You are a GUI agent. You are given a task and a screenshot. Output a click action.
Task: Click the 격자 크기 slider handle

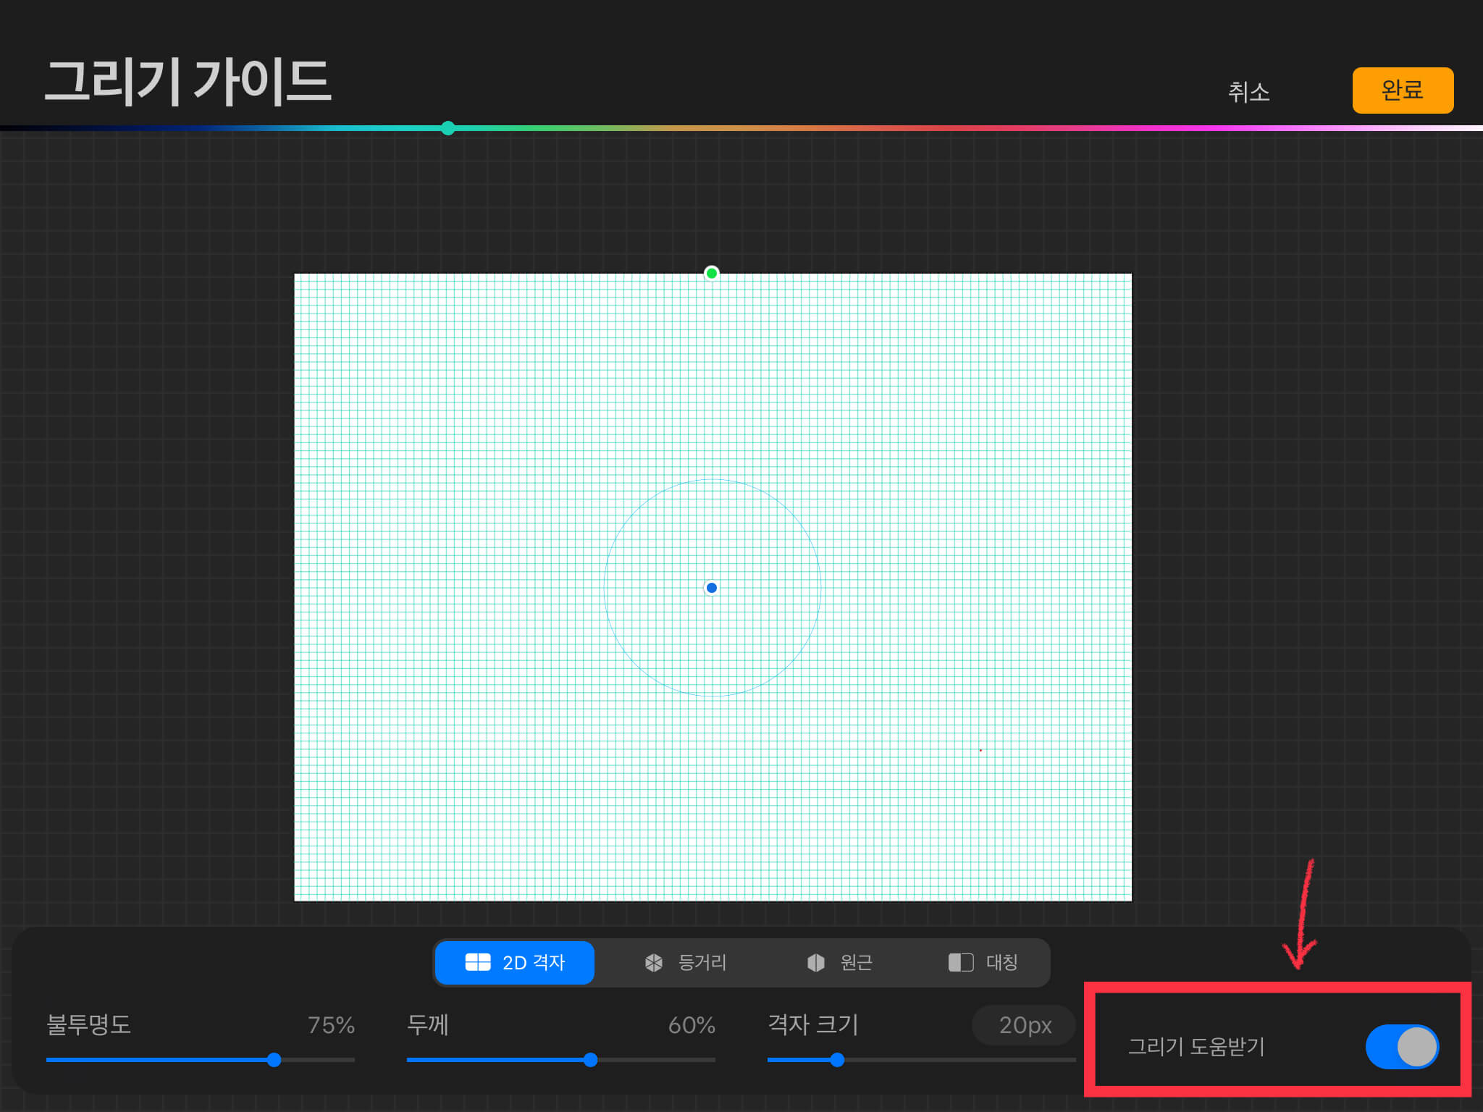(x=837, y=1060)
